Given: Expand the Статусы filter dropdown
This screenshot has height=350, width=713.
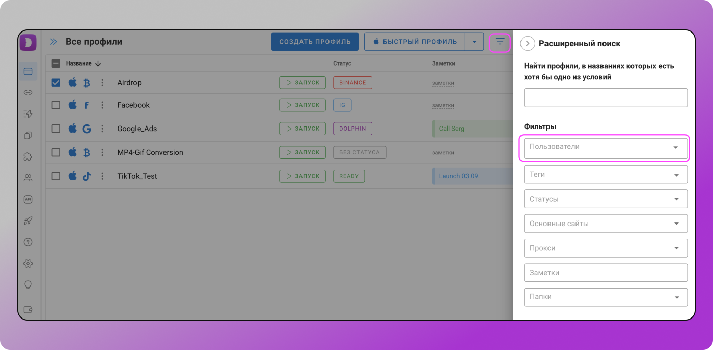Looking at the screenshot, I should pos(605,199).
